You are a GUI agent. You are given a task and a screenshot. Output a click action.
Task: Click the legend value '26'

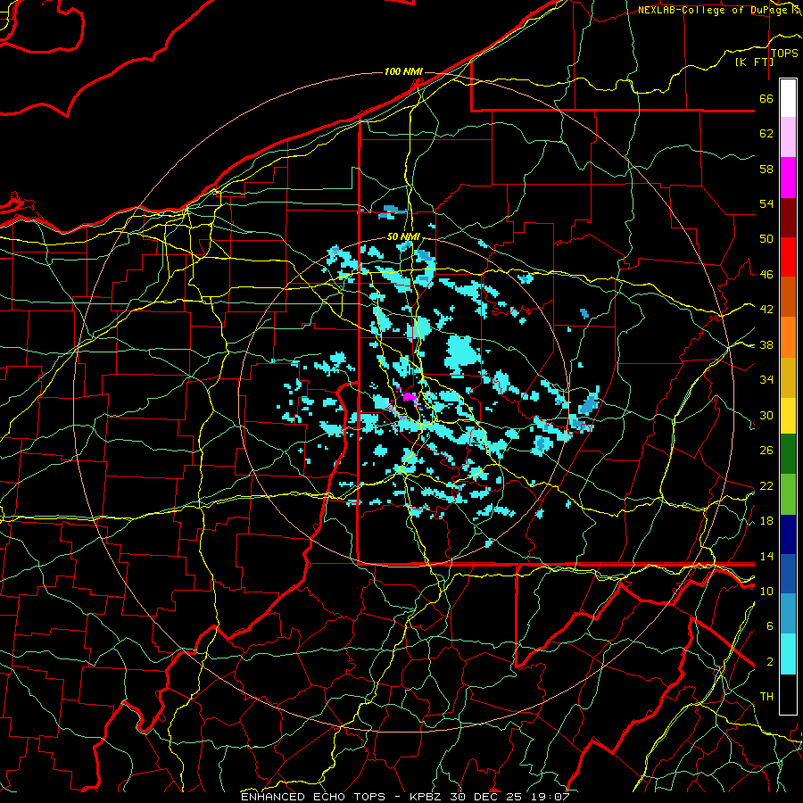tap(766, 451)
